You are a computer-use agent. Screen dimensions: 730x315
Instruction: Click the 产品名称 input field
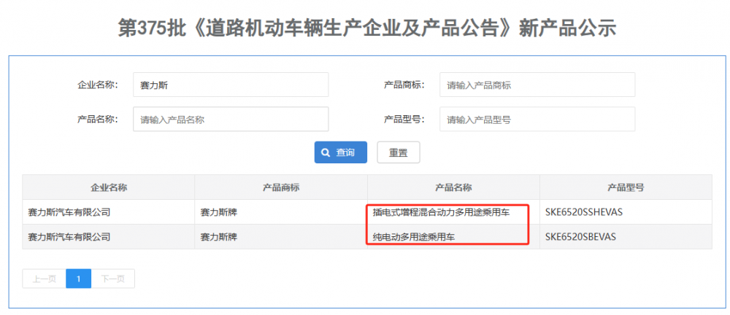tap(231, 119)
